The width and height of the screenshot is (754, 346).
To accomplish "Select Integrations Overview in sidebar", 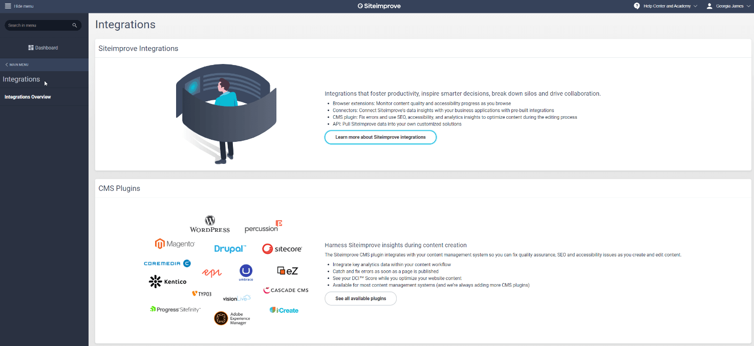I will pyautogui.click(x=28, y=97).
